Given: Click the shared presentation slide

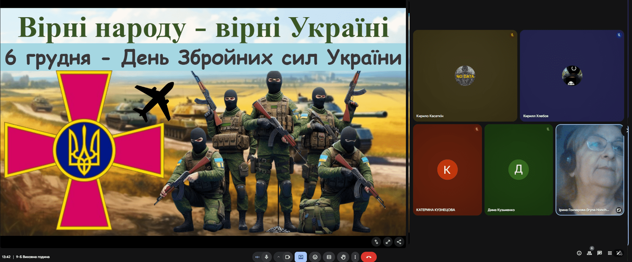Looking at the screenshot, I should [x=203, y=122].
